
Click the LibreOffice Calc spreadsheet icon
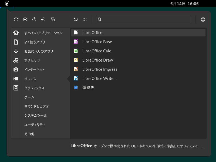pos(76,51)
